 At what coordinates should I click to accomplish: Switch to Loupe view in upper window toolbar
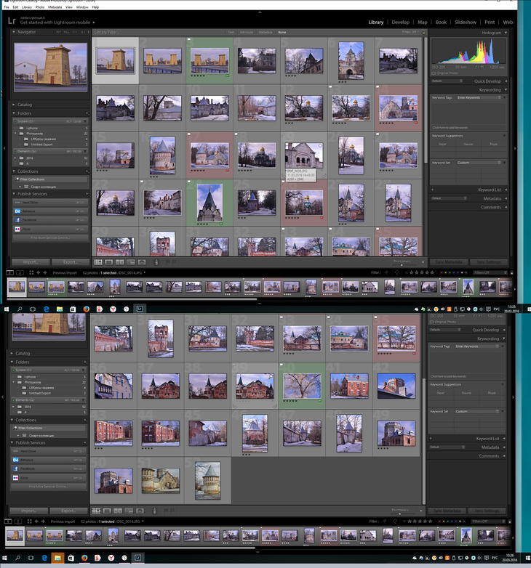[x=109, y=262]
